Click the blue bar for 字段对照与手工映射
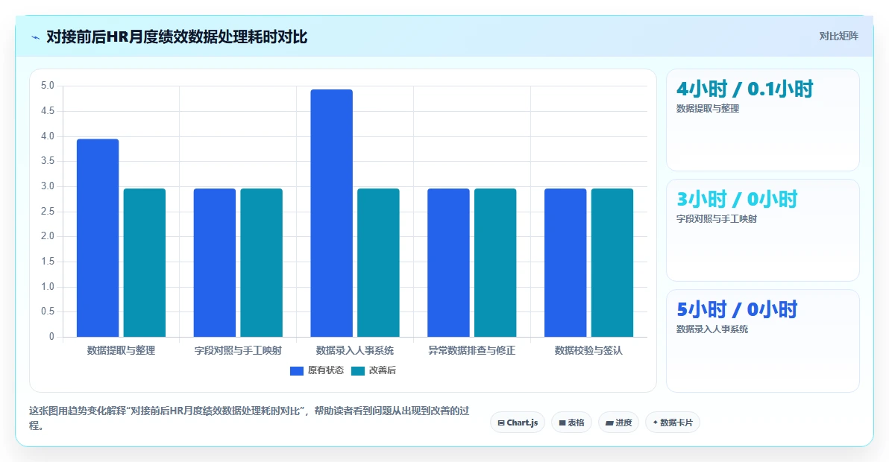The image size is (889, 462). click(x=215, y=263)
